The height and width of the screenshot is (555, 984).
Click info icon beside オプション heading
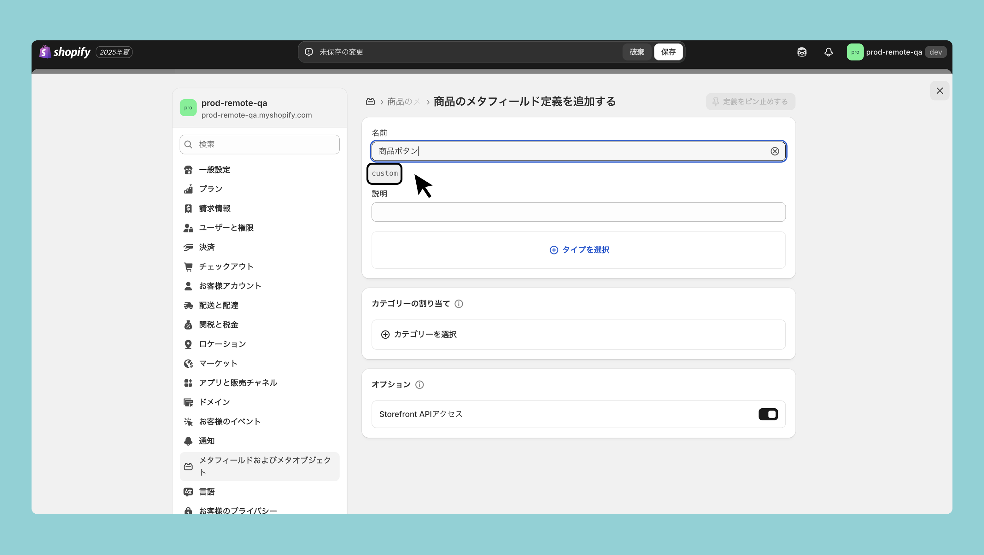click(x=419, y=385)
